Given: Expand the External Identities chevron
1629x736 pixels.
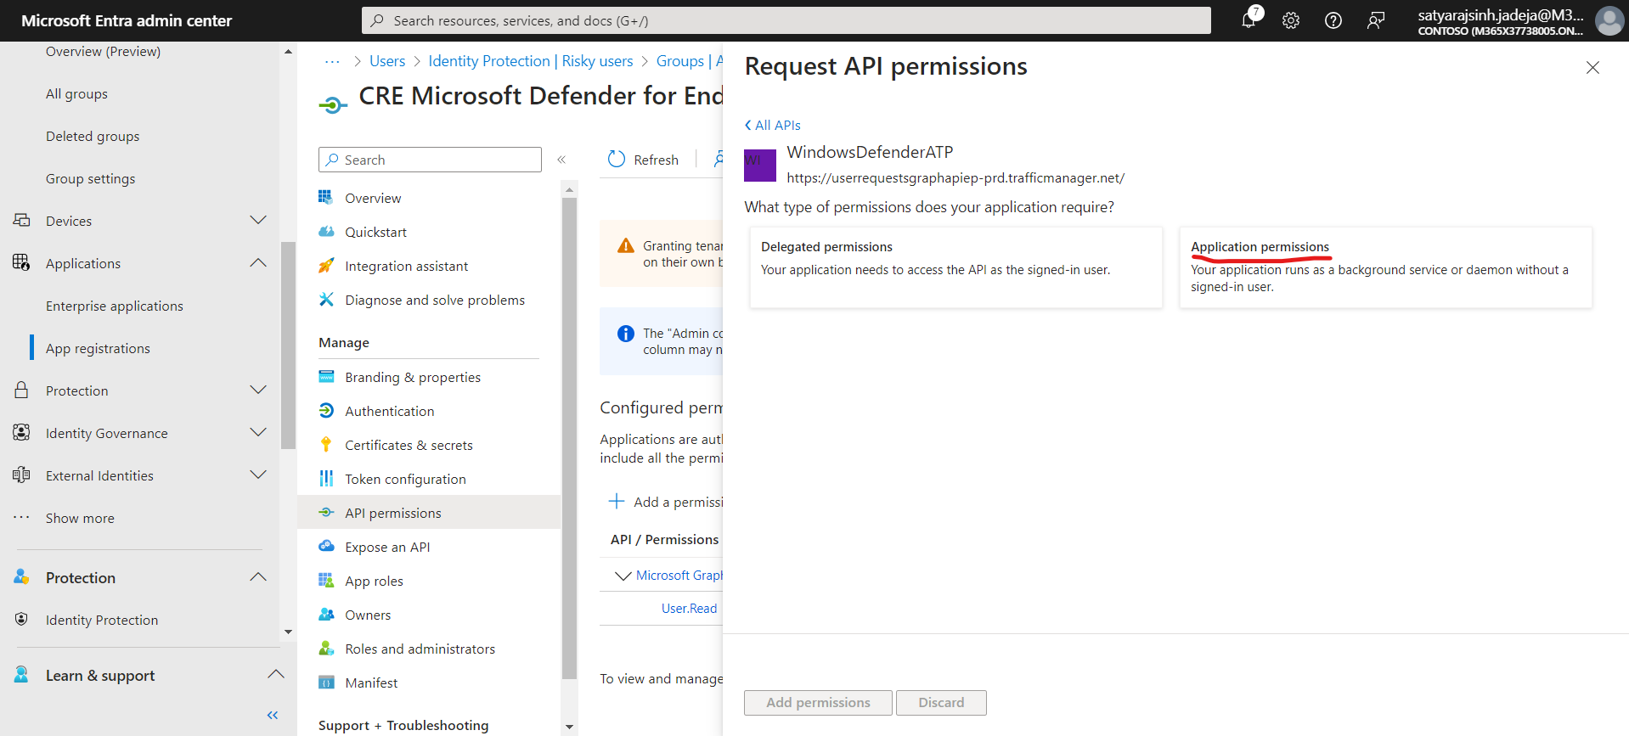Looking at the screenshot, I should 258,475.
